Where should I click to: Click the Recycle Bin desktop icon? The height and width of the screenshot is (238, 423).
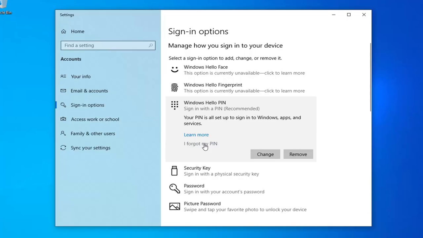(x=5, y=7)
